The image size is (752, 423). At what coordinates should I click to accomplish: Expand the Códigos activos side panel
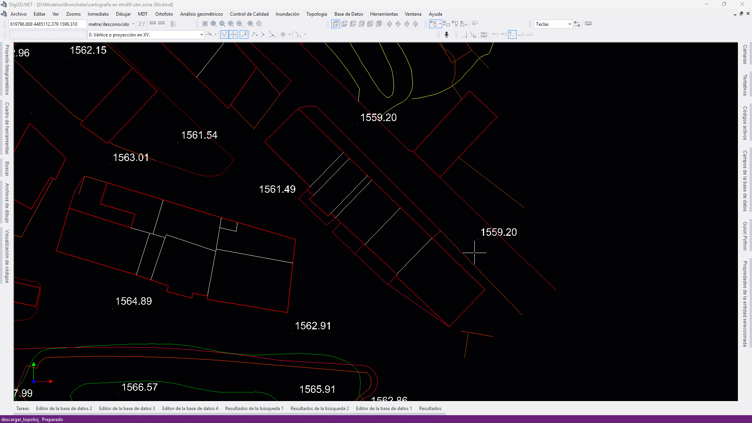745,123
